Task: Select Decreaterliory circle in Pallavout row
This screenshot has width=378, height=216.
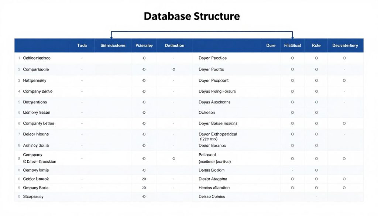Action: pos(344,159)
